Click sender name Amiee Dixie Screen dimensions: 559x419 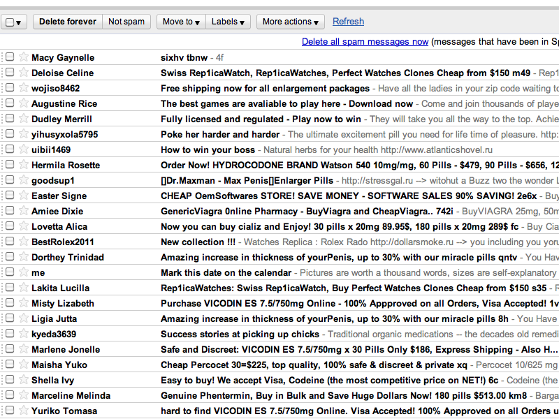point(57,212)
